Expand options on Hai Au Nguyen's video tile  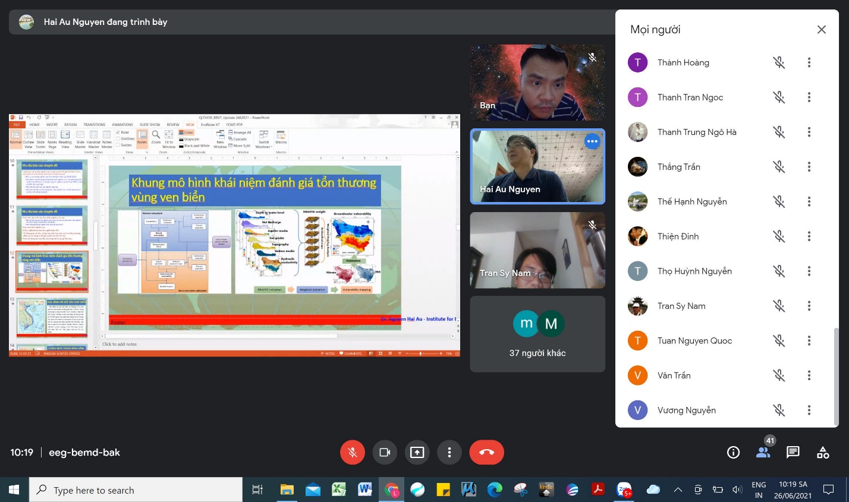[x=592, y=141]
